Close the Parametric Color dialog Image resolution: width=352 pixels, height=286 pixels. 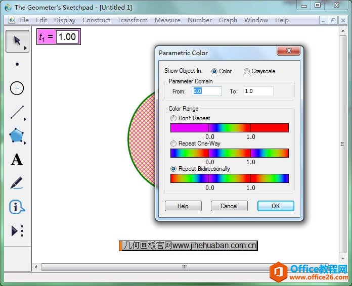(x=289, y=51)
